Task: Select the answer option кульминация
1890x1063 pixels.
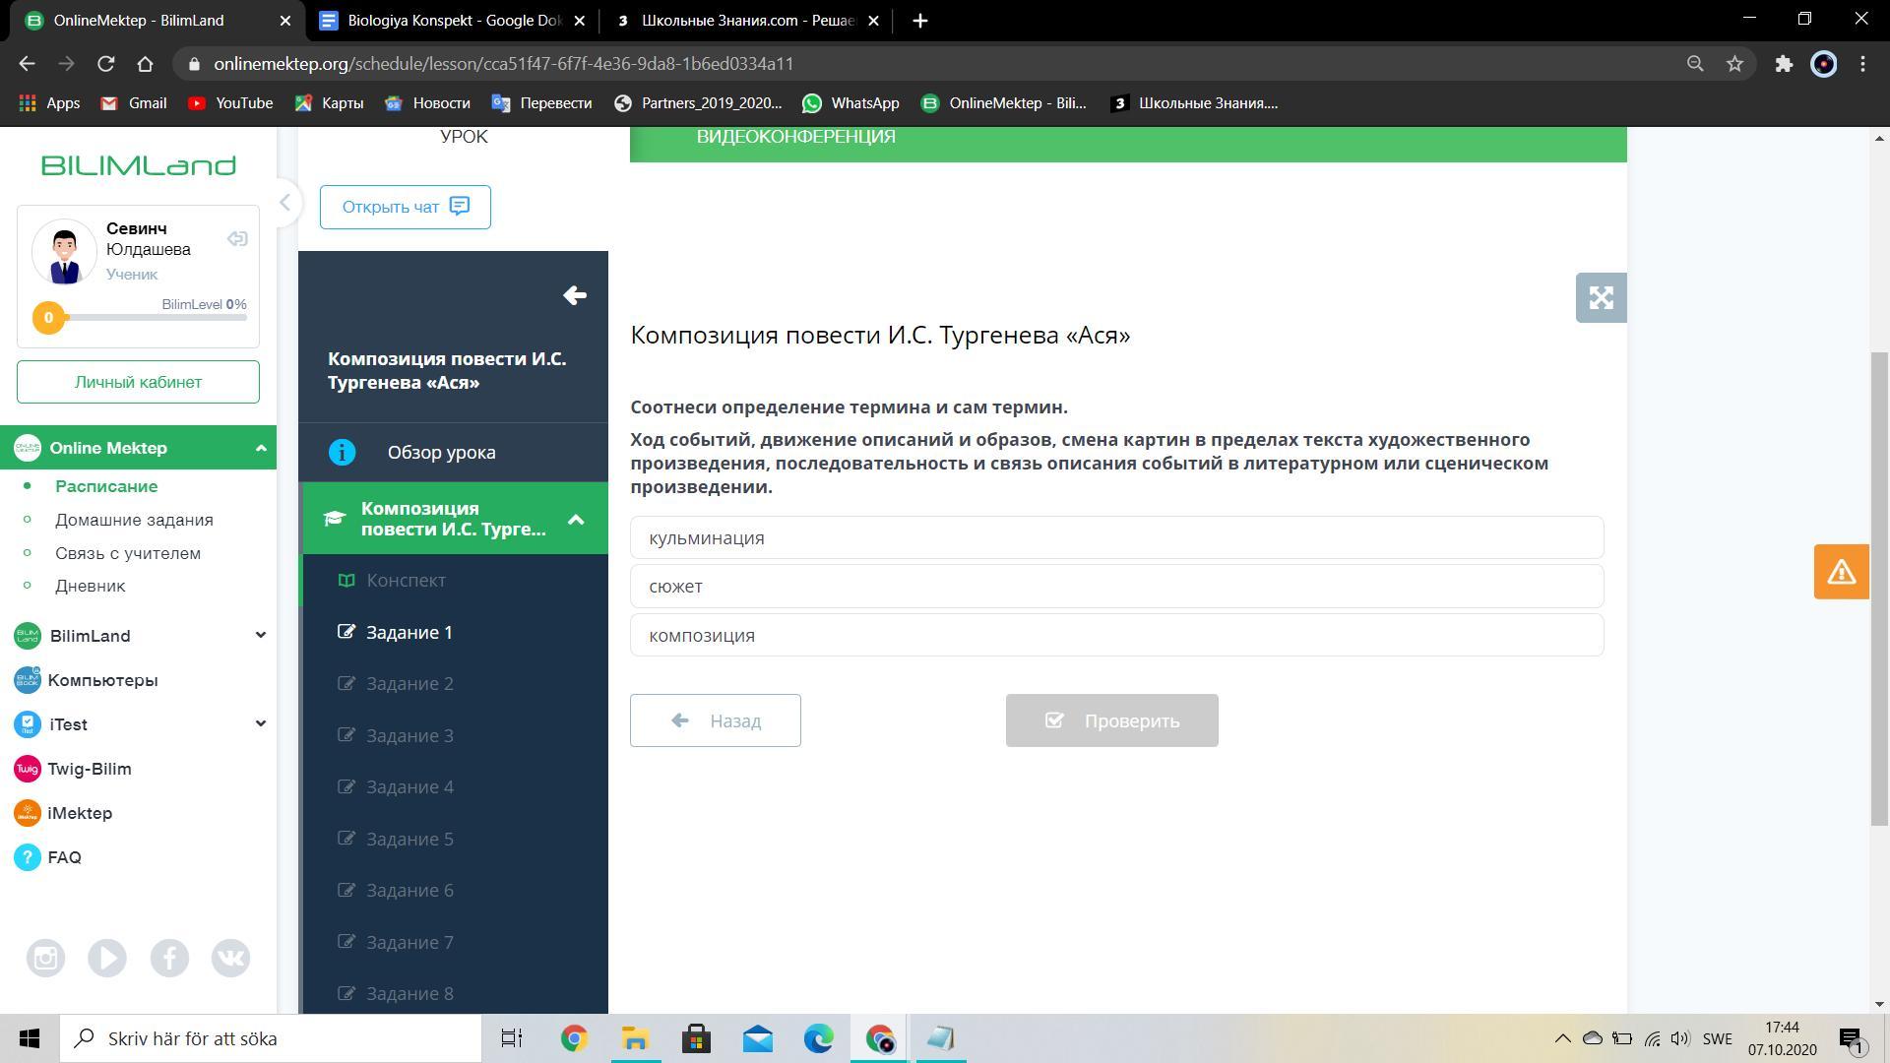Action: (x=1116, y=538)
